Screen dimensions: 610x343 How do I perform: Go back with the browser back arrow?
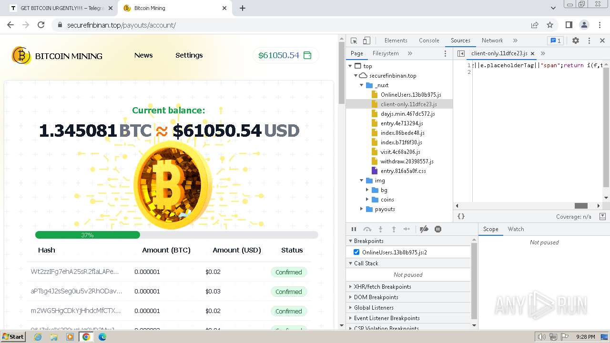10,25
